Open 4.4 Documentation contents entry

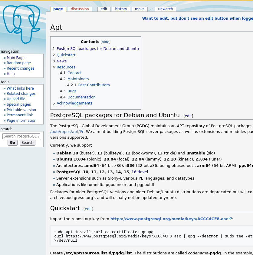click(82, 97)
